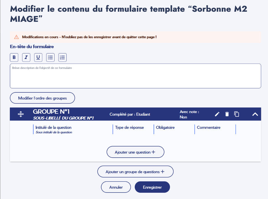Click the warning triangle icon in the alert
The height and width of the screenshot is (199, 268).
16,37
